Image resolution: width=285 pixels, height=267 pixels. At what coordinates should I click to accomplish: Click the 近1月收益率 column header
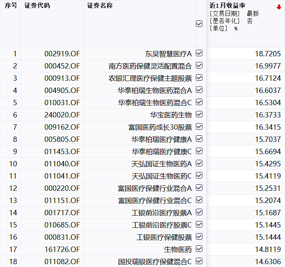227,5
